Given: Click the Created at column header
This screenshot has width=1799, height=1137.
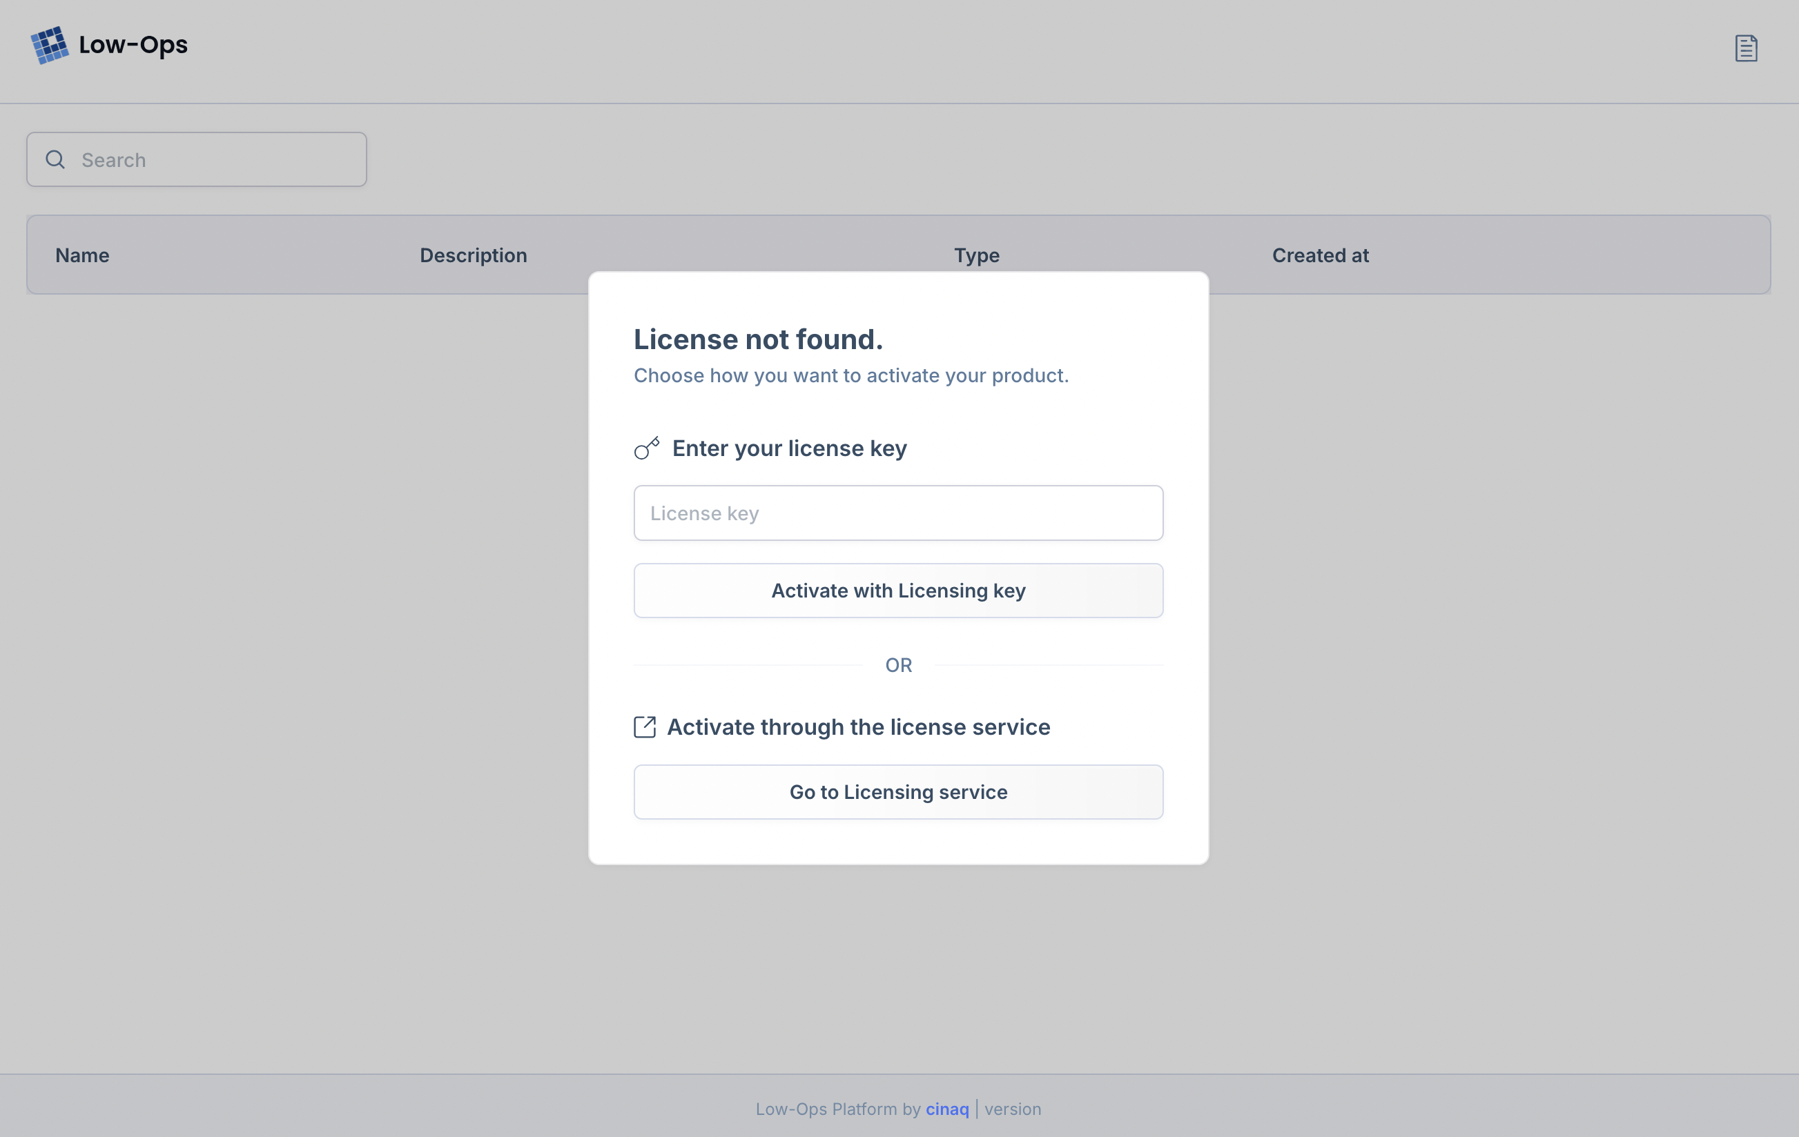Looking at the screenshot, I should pyautogui.click(x=1320, y=255).
